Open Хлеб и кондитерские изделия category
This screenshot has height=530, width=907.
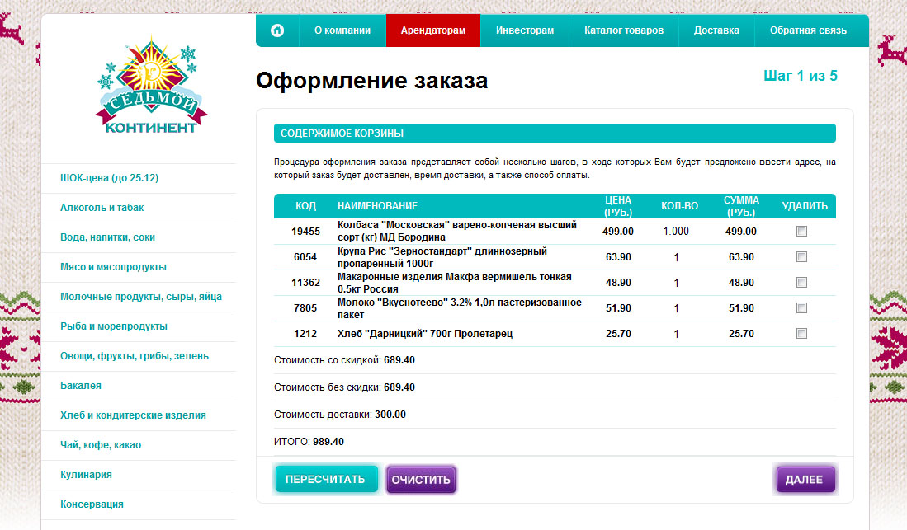click(133, 415)
